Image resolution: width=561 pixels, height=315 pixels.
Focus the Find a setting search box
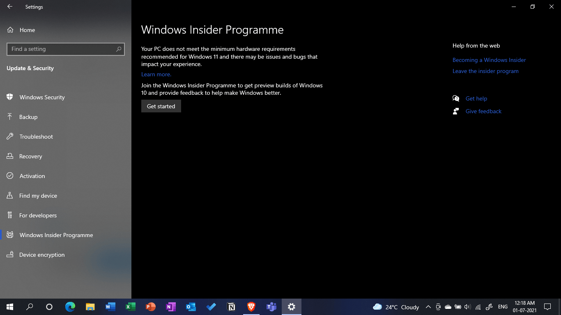tap(66, 49)
